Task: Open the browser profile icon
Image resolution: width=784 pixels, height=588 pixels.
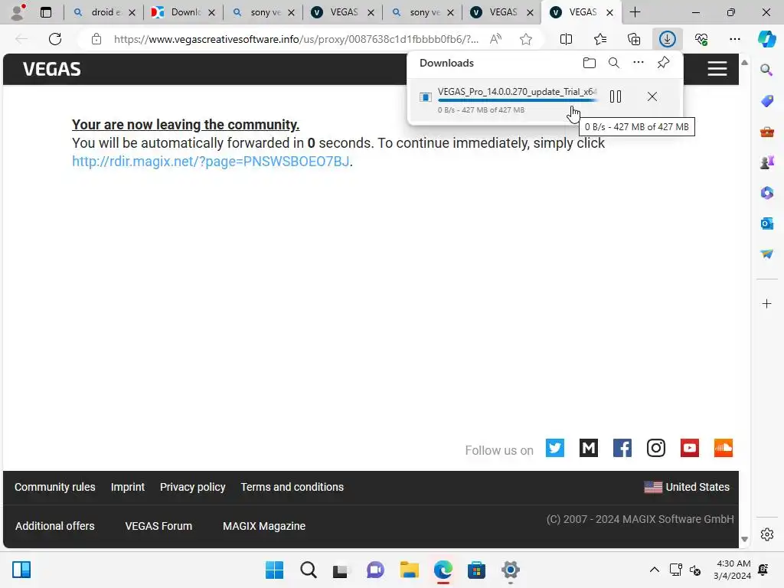Action: [x=18, y=12]
